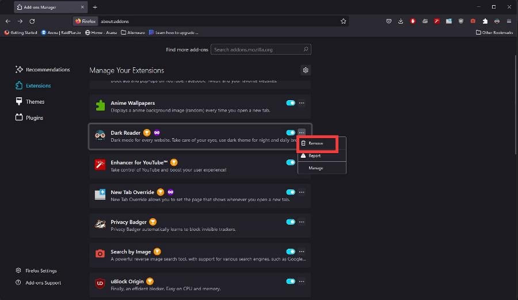Switch off the Search by Image toggle
This screenshot has height=300, width=518.
pyautogui.click(x=291, y=252)
